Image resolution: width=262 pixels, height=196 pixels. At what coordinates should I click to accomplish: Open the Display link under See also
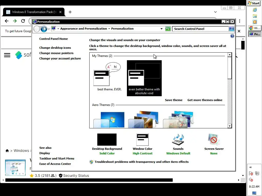pos(45,153)
